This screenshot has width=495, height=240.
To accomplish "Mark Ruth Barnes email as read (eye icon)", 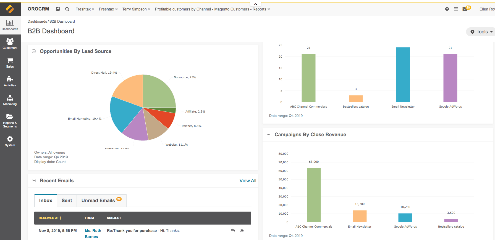I will click(x=242, y=231).
